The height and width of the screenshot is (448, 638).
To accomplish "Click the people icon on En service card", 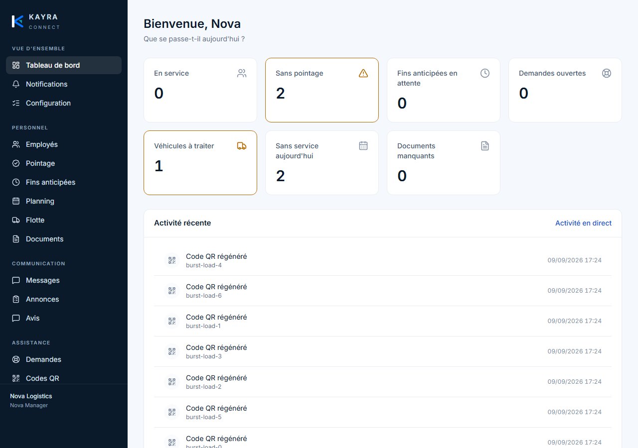I will pyautogui.click(x=242, y=73).
